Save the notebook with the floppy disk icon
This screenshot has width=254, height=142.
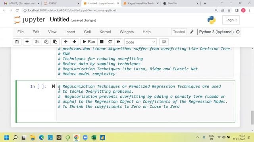point(17,42)
